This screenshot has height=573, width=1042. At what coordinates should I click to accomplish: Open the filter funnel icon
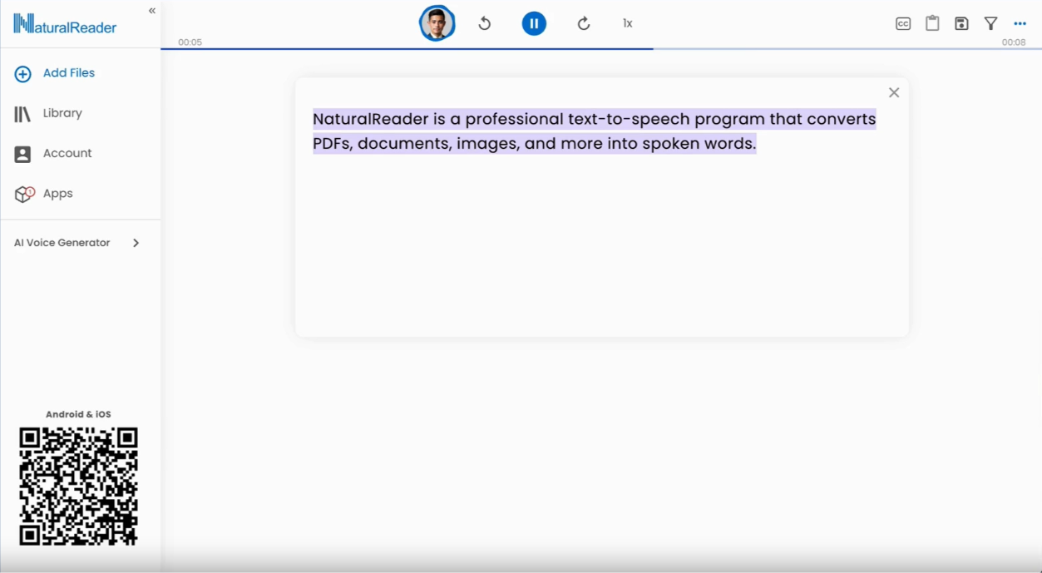pyautogui.click(x=990, y=23)
